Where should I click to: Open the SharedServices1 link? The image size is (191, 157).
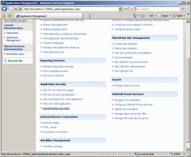[x=15, y=54]
